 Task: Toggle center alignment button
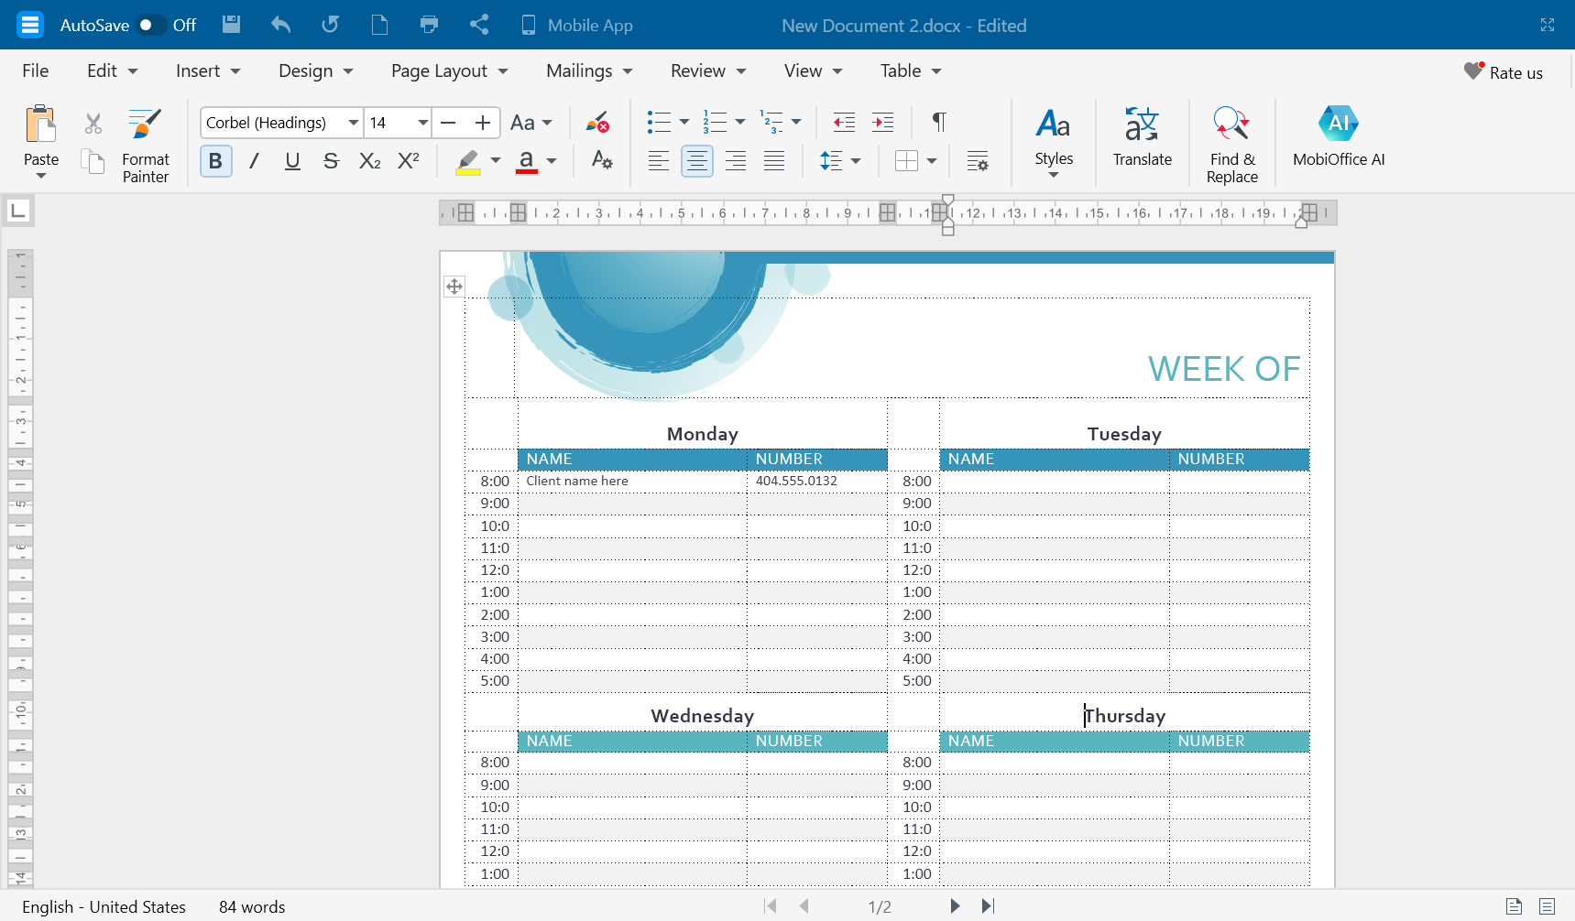point(696,161)
